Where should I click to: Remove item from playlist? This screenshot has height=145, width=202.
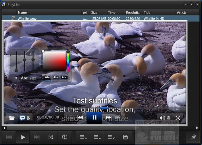tap(97, 137)
